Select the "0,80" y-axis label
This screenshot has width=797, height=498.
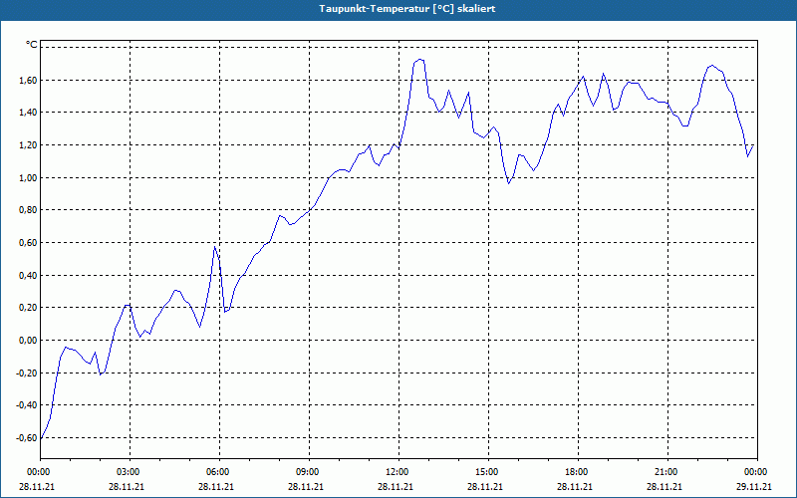coord(28,210)
